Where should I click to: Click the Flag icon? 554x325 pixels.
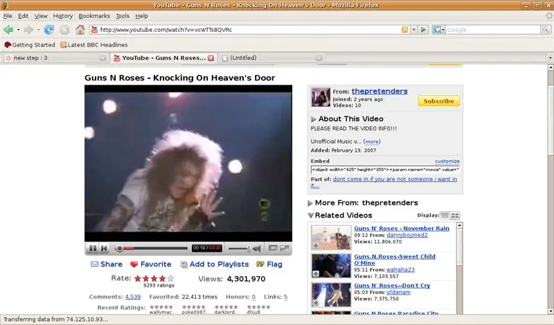tap(260, 264)
